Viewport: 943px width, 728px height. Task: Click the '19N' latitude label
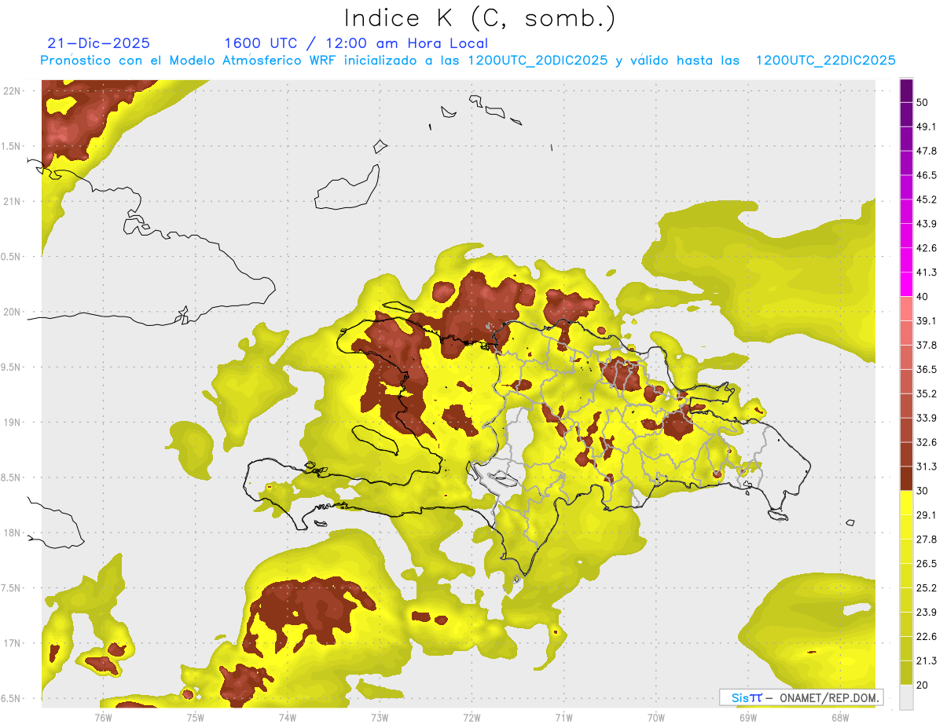tap(12, 422)
